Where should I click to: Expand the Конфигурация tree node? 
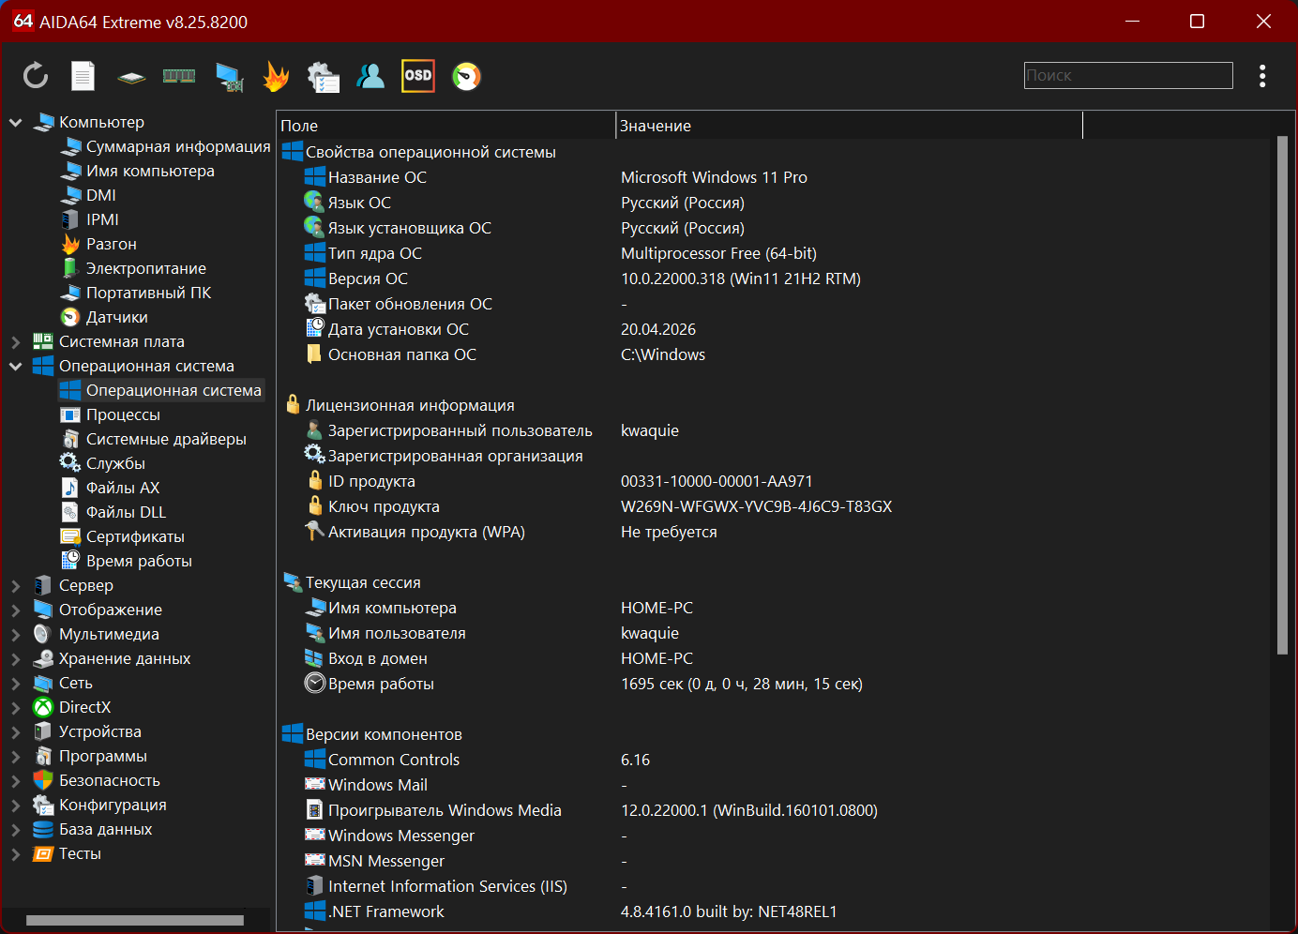(16, 805)
